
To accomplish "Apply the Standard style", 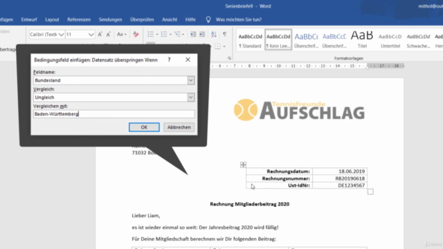I will [250, 40].
